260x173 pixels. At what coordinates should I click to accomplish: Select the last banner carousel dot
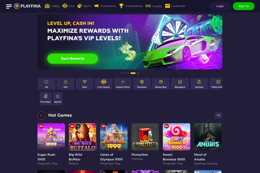point(138,73)
